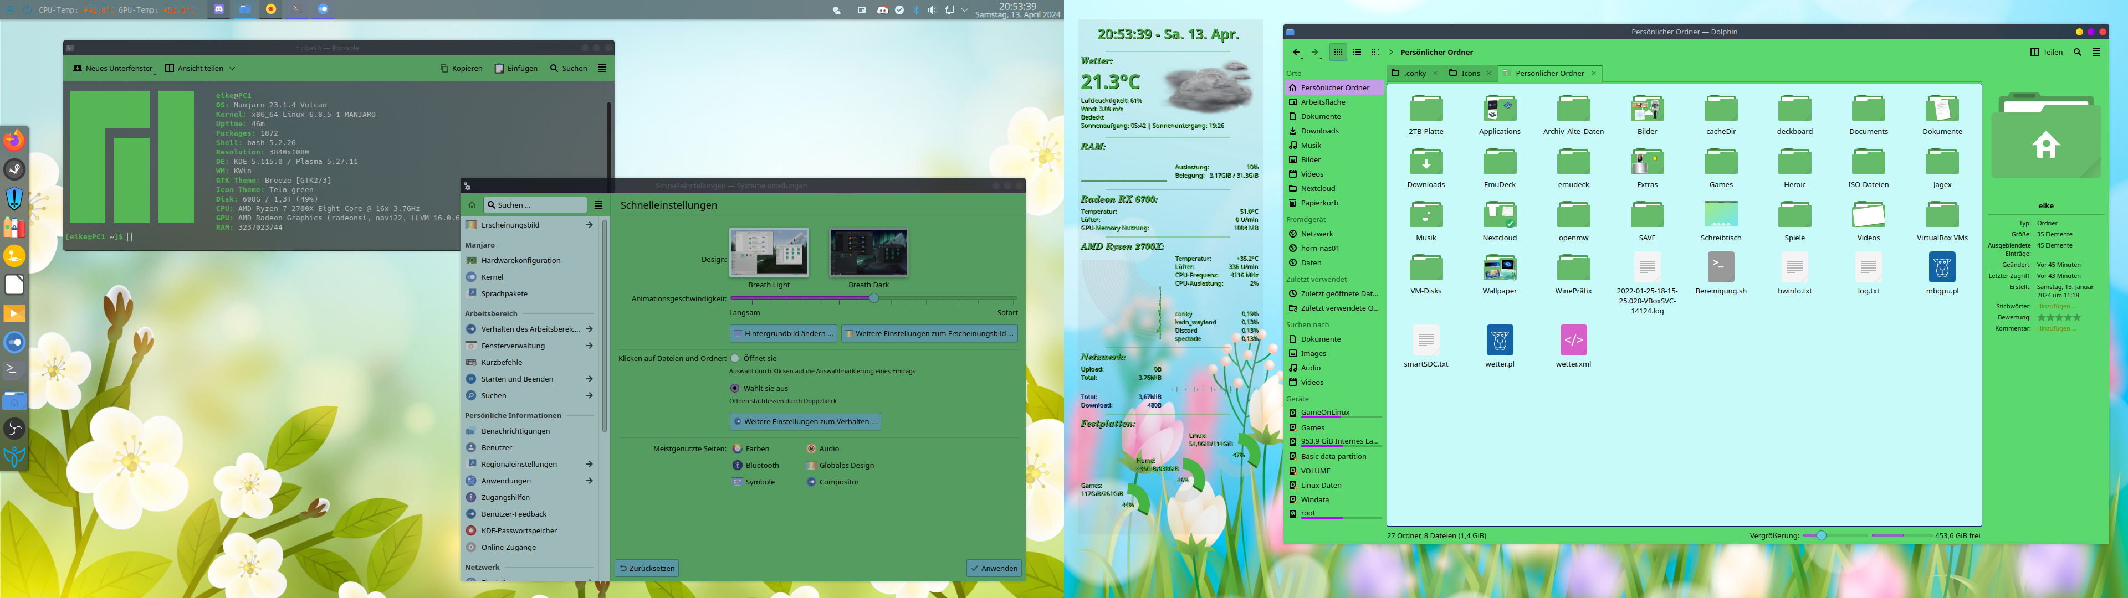The image size is (2128, 598).
Task: Open the terminal icon in the dock
Action: (x=14, y=369)
